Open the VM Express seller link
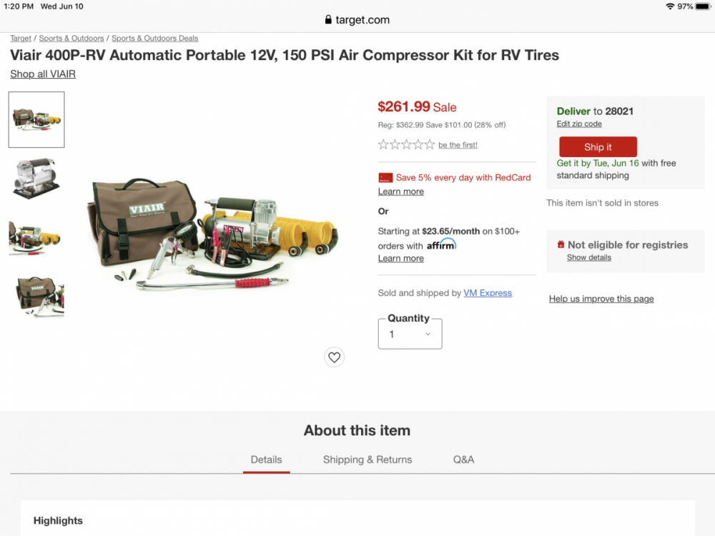The height and width of the screenshot is (536, 715). click(488, 293)
